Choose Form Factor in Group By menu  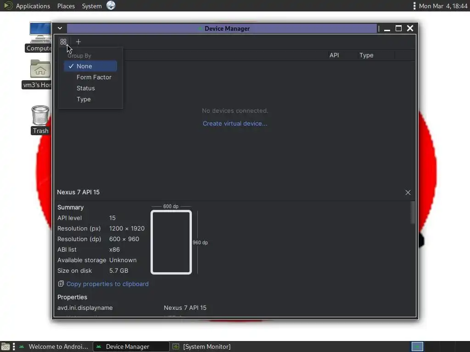[90, 77]
